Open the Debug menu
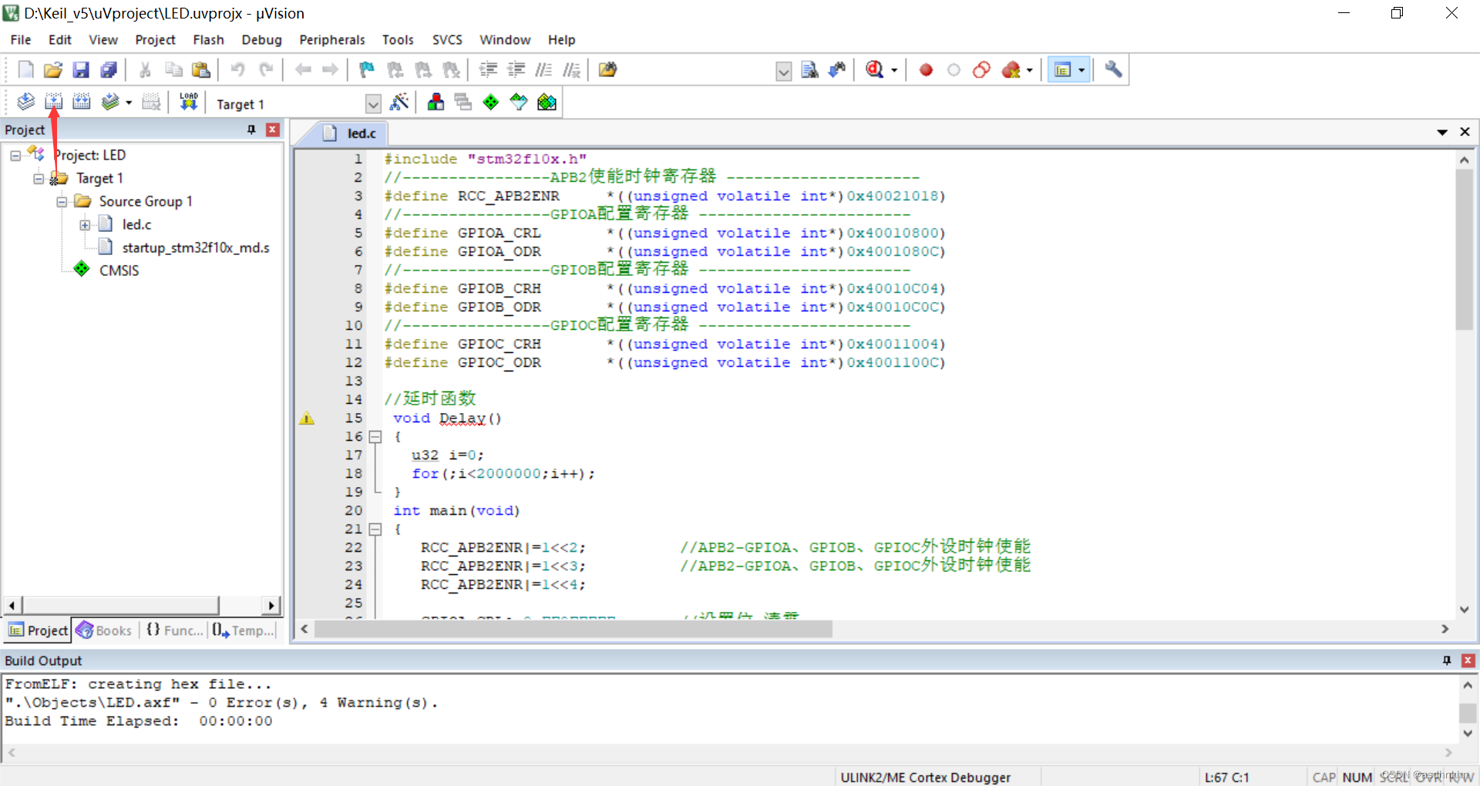Viewport: 1480px width, 786px height. (261, 39)
